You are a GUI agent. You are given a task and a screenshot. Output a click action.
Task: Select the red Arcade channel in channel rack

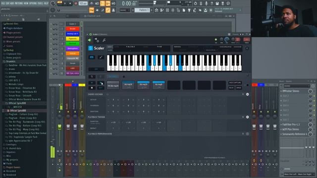[x=72, y=29]
